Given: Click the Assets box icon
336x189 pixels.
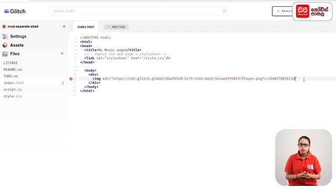Looking at the screenshot, I should (x=5, y=45).
